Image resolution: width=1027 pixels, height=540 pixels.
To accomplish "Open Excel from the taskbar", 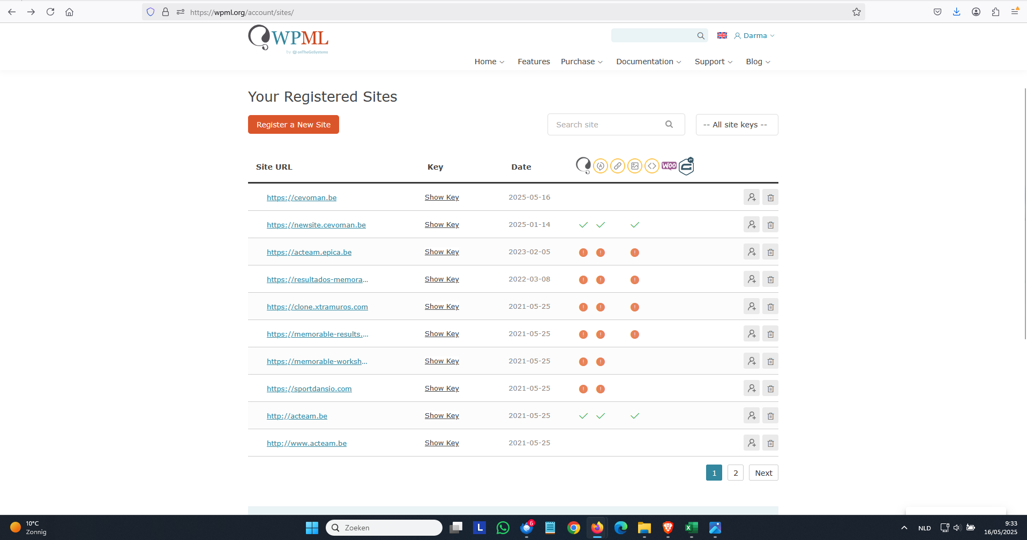I will 692,528.
